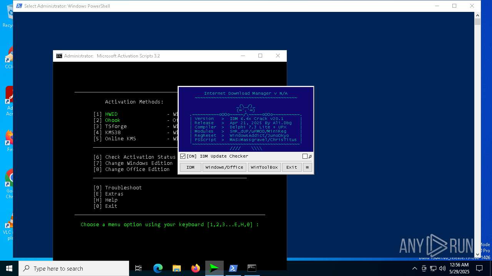Image resolution: width=492 pixels, height=276 pixels.
Task: Close the Microsoft Activation Scripts window
Action: coord(278,56)
